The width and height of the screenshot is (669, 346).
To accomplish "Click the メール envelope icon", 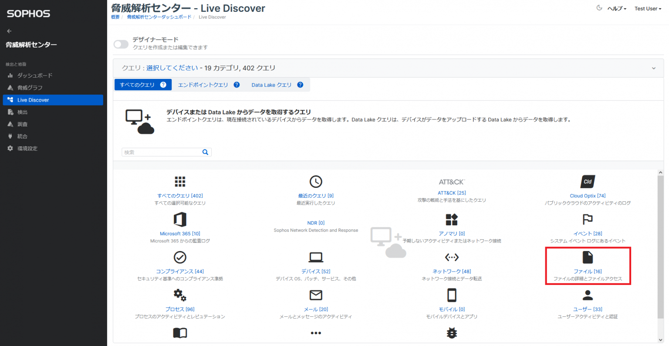I will pos(316,295).
